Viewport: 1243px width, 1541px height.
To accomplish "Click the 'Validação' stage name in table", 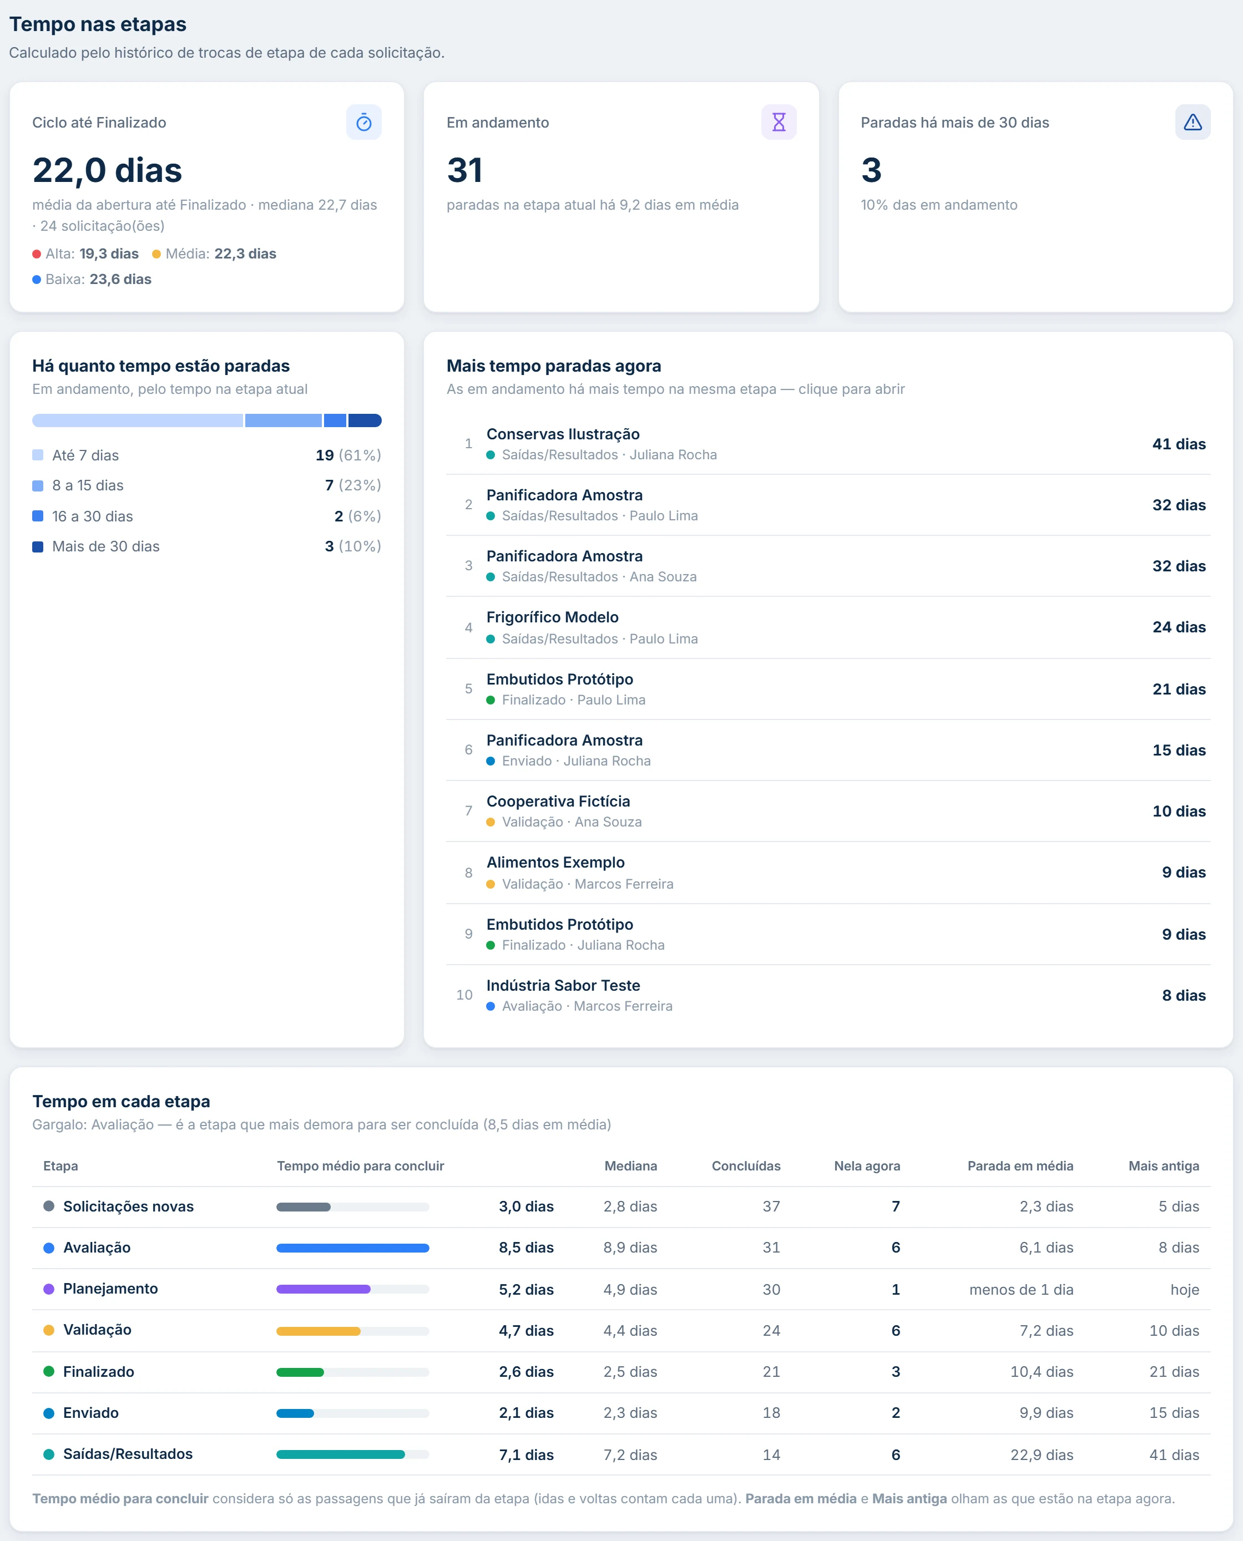I will tap(97, 1329).
